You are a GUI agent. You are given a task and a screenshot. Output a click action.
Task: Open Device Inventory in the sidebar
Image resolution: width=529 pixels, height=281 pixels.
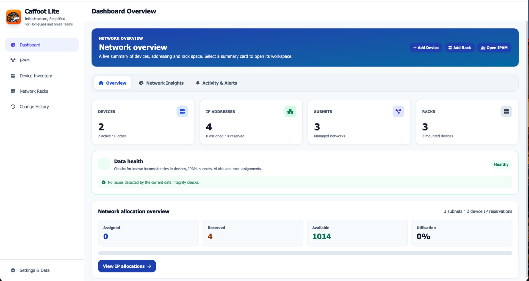[42, 76]
